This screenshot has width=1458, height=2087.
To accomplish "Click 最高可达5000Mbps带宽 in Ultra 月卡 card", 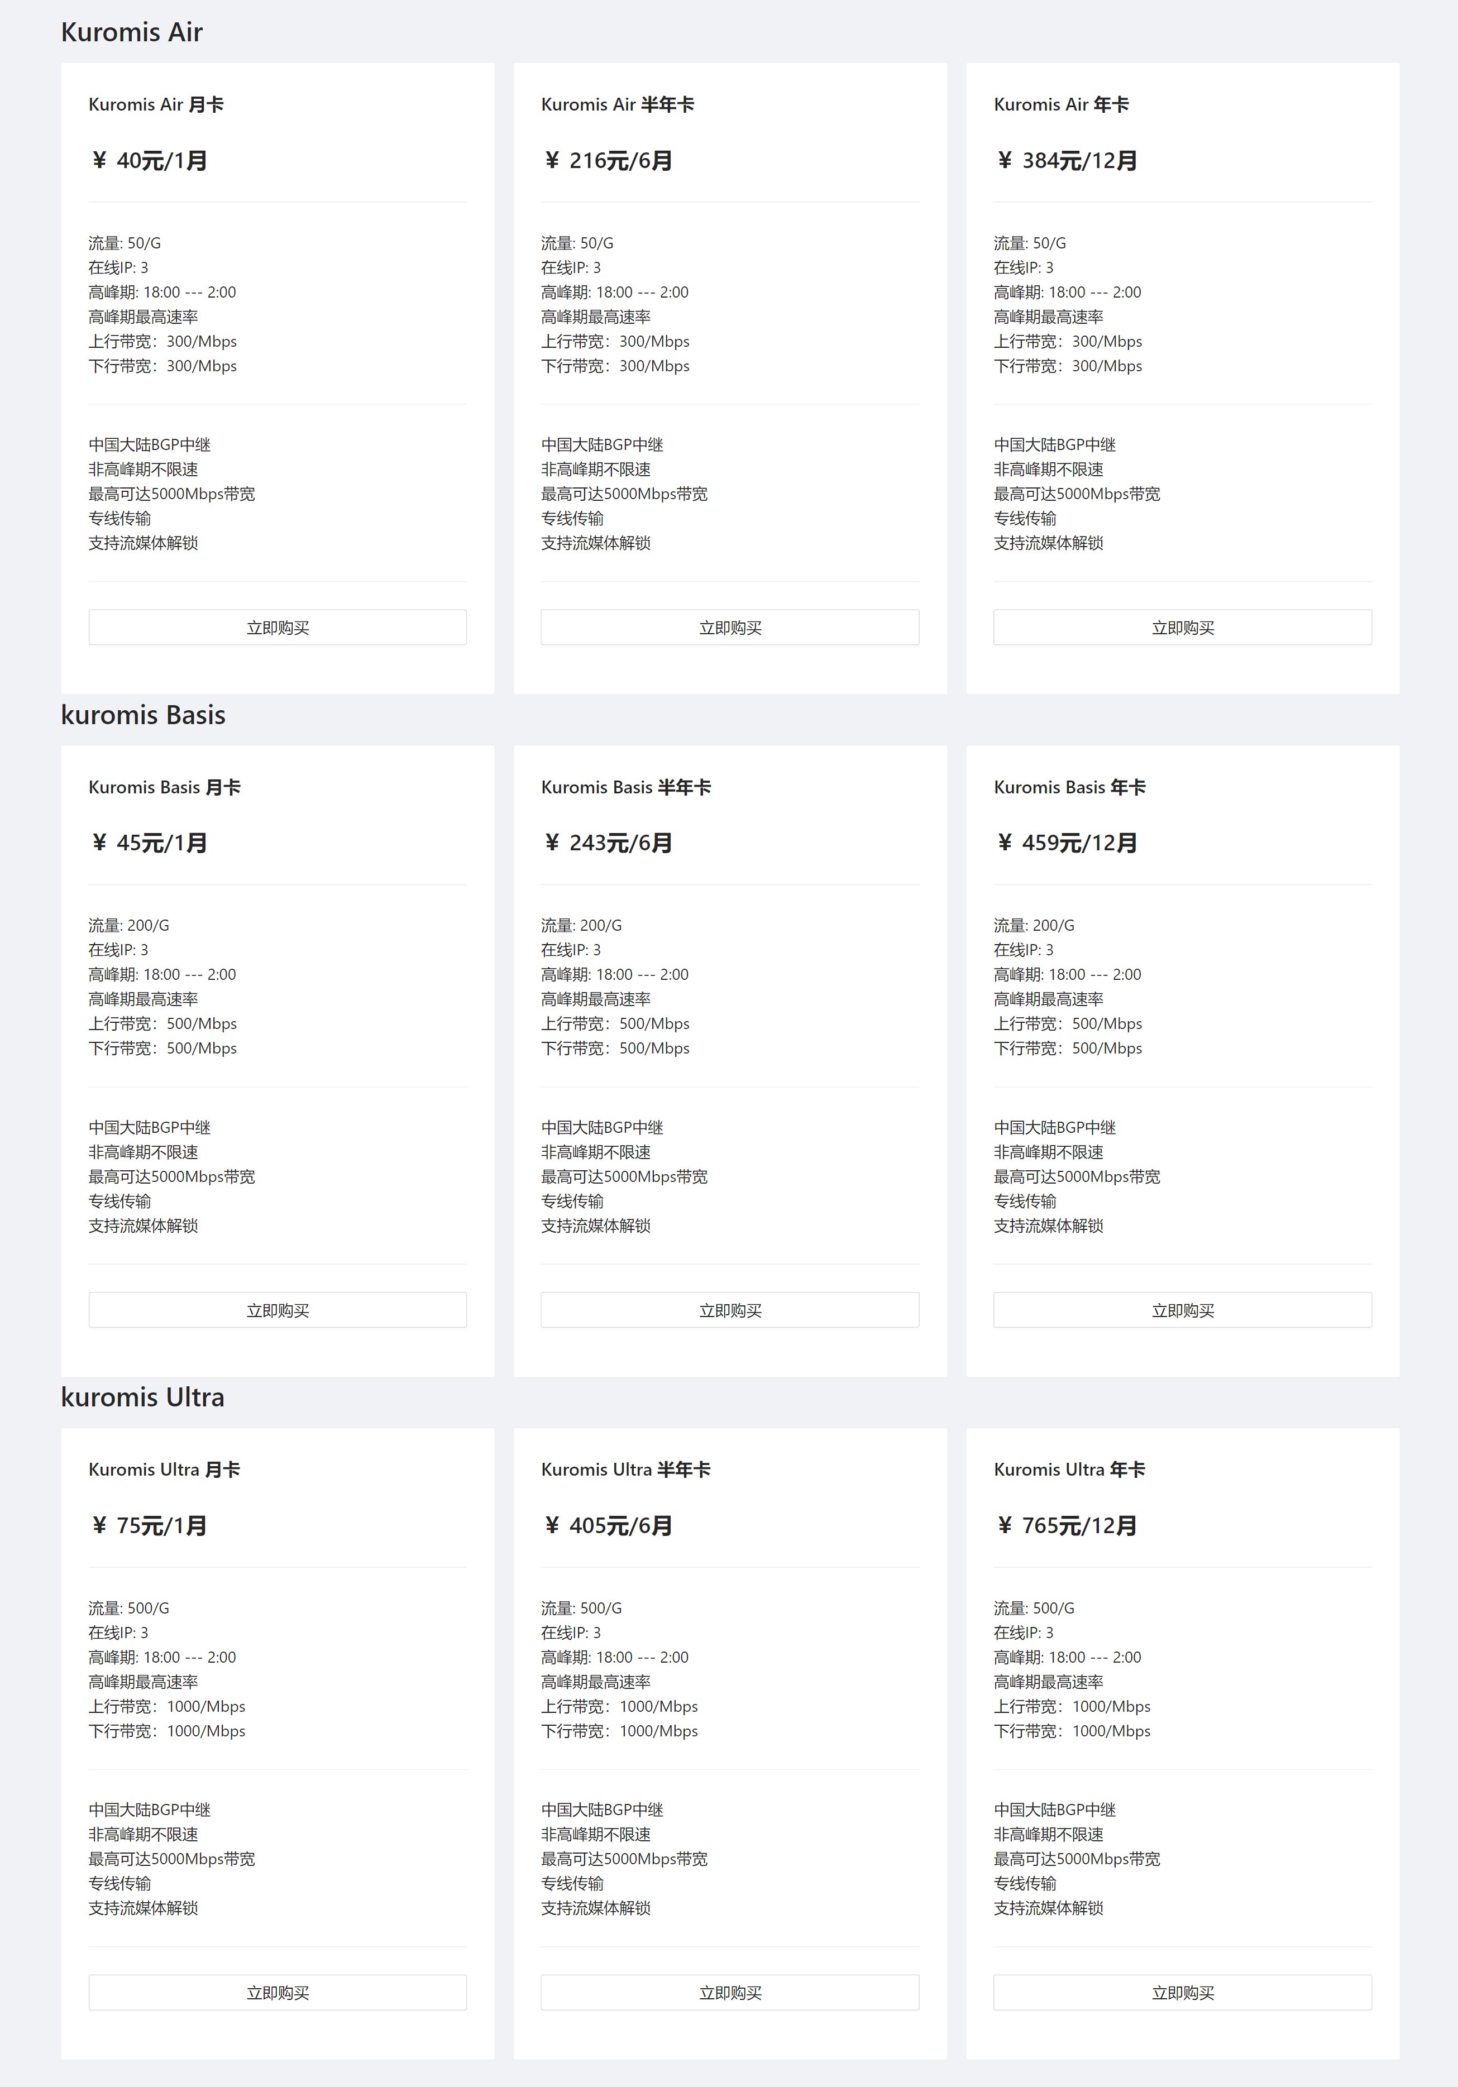I will (172, 1859).
